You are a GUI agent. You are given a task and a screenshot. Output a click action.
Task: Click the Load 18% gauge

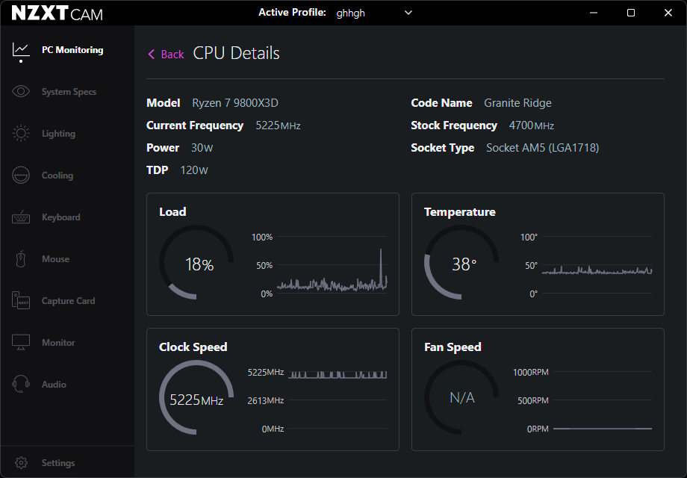tap(196, 262)
